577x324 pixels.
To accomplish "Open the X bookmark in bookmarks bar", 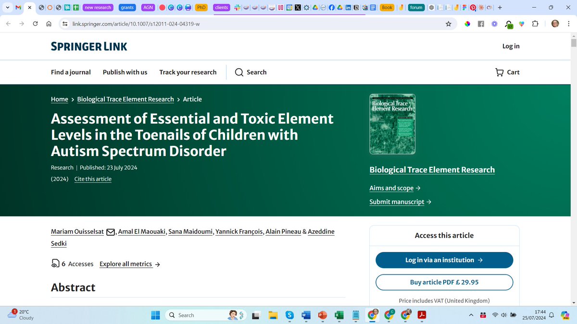I will point(298,7).
